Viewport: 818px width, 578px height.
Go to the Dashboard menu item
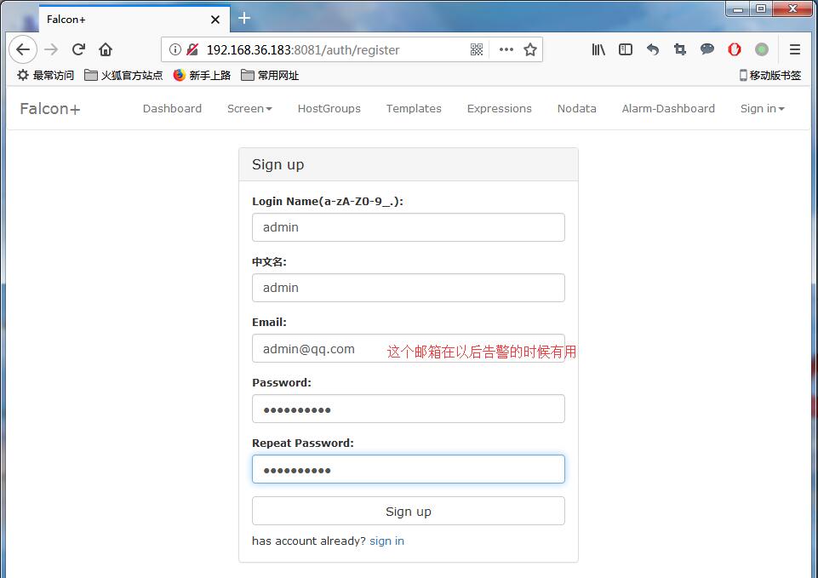tap(172, 108)
